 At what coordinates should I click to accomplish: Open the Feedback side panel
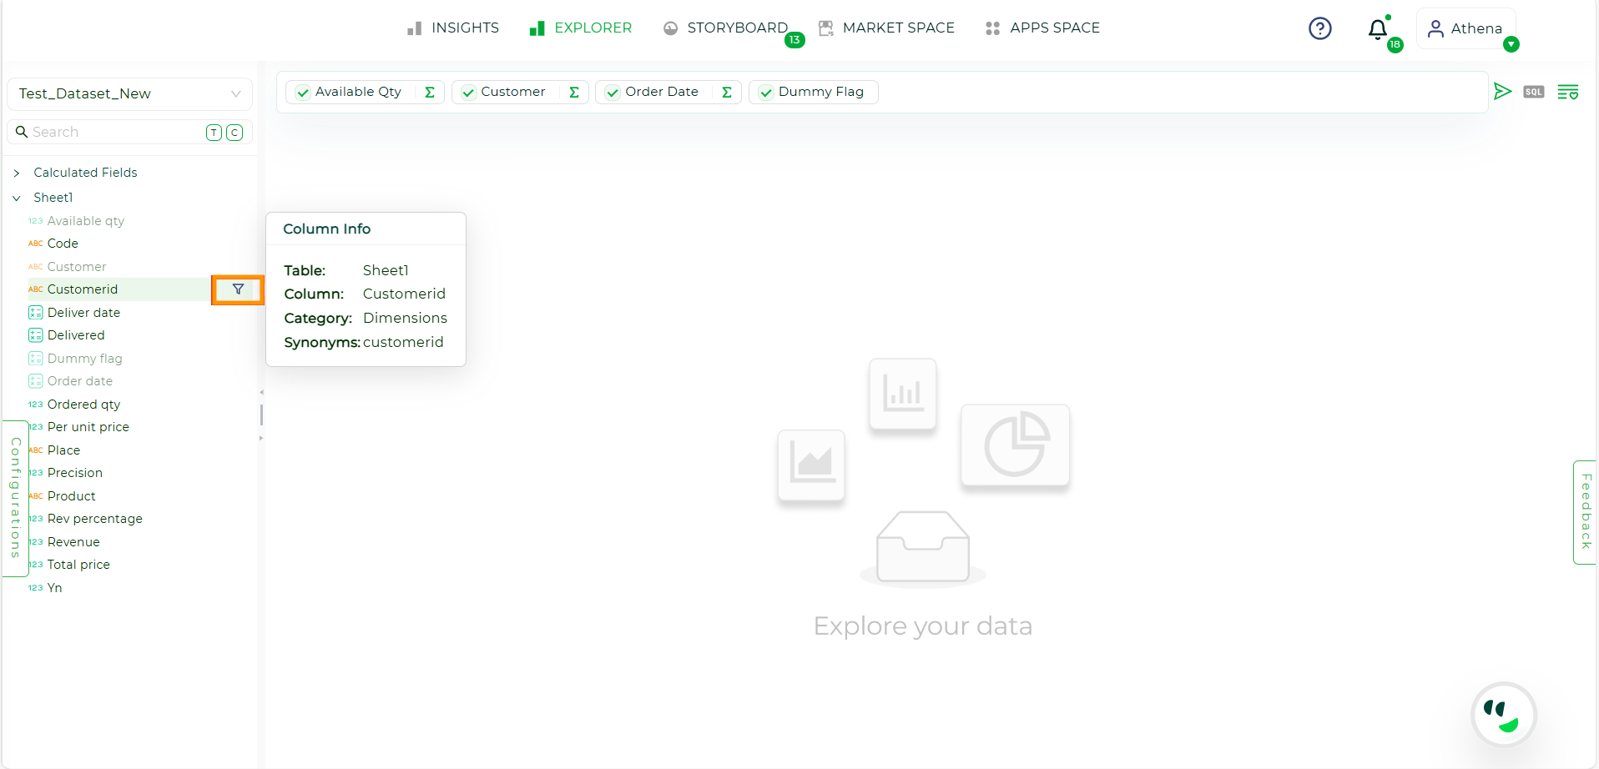pos(1585,511)
